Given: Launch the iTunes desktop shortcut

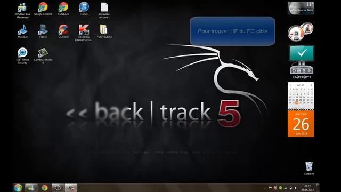Looking at the screenshot, I should pos(84,9).
